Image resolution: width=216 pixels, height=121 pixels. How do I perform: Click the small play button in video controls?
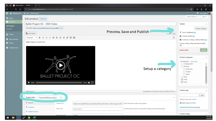[x=29, y=83]
